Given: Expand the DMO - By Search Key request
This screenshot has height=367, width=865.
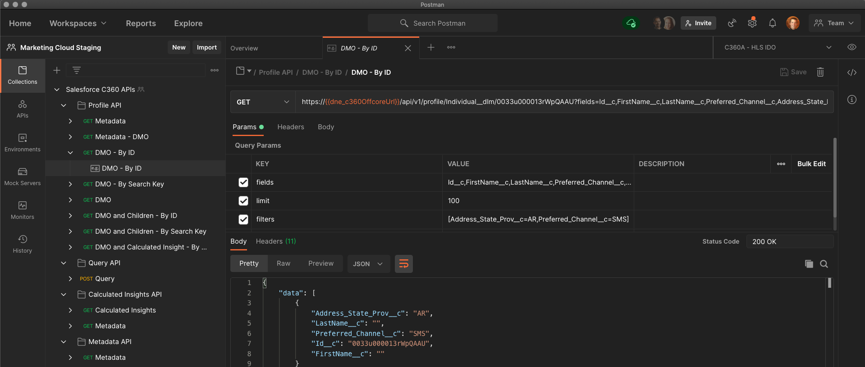Looking at the screenshot, I should 70,184.
